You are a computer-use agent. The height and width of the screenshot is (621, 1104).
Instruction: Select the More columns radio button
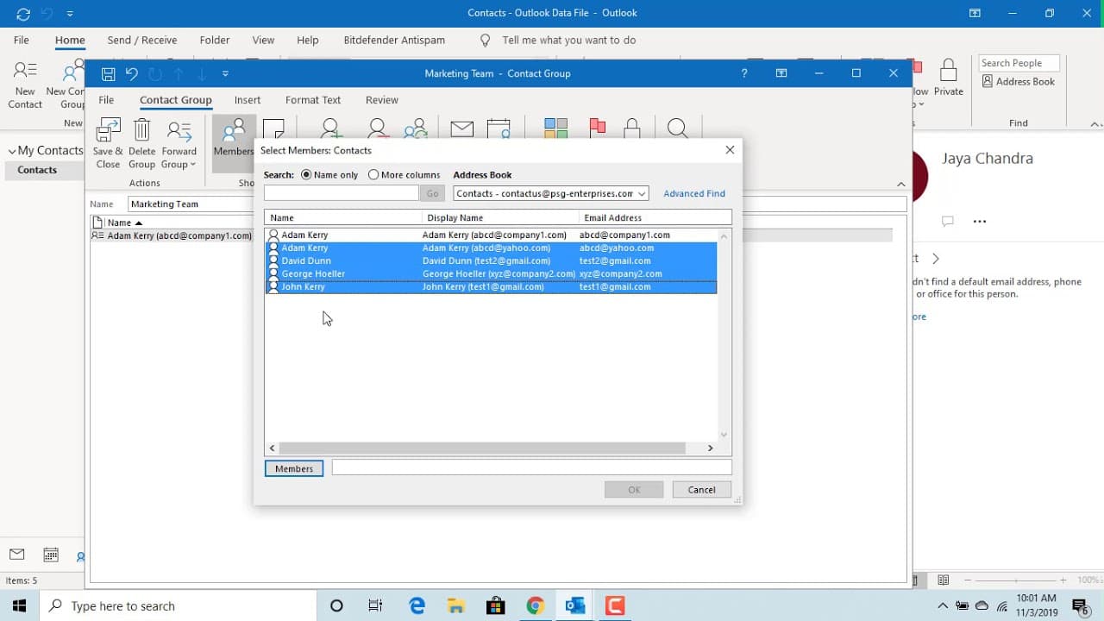point(373,174)
